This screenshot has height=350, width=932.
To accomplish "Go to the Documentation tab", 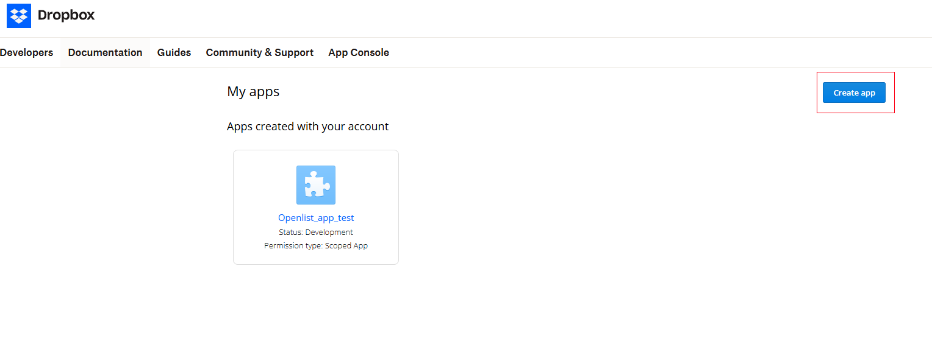I will pyautogui.click(x=105, y=52).
